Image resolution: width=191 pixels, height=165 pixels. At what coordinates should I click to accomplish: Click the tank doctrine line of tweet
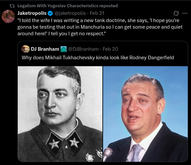coord(98,20)
